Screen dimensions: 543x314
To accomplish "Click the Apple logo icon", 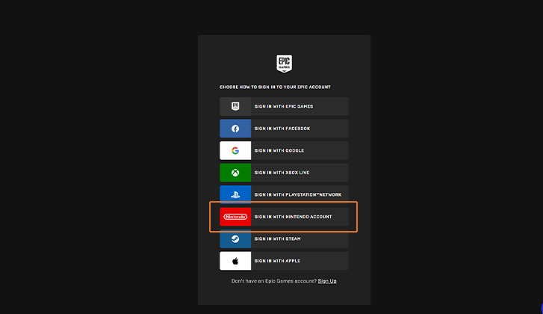I will click(x=235, y=261).
